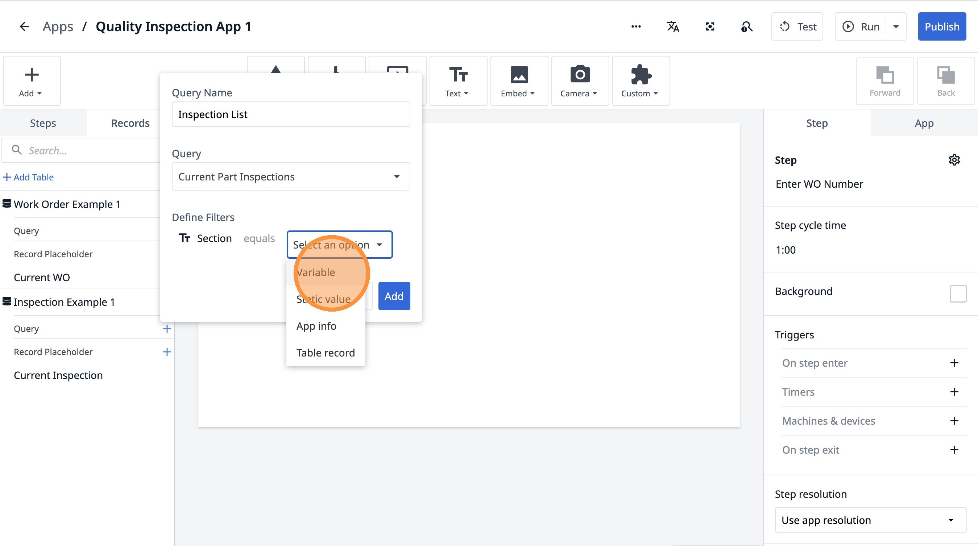Open the Step resolution dropdown
The width and height of the screenshot is (978, 546).
coord(870,520)
